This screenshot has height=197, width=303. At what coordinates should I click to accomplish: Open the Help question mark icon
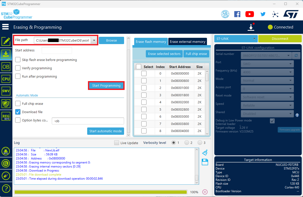(6, 189)
